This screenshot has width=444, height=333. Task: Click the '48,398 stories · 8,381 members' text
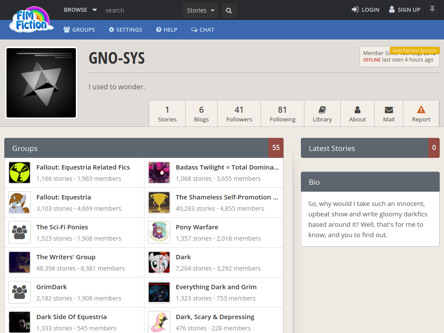[80, 268]
